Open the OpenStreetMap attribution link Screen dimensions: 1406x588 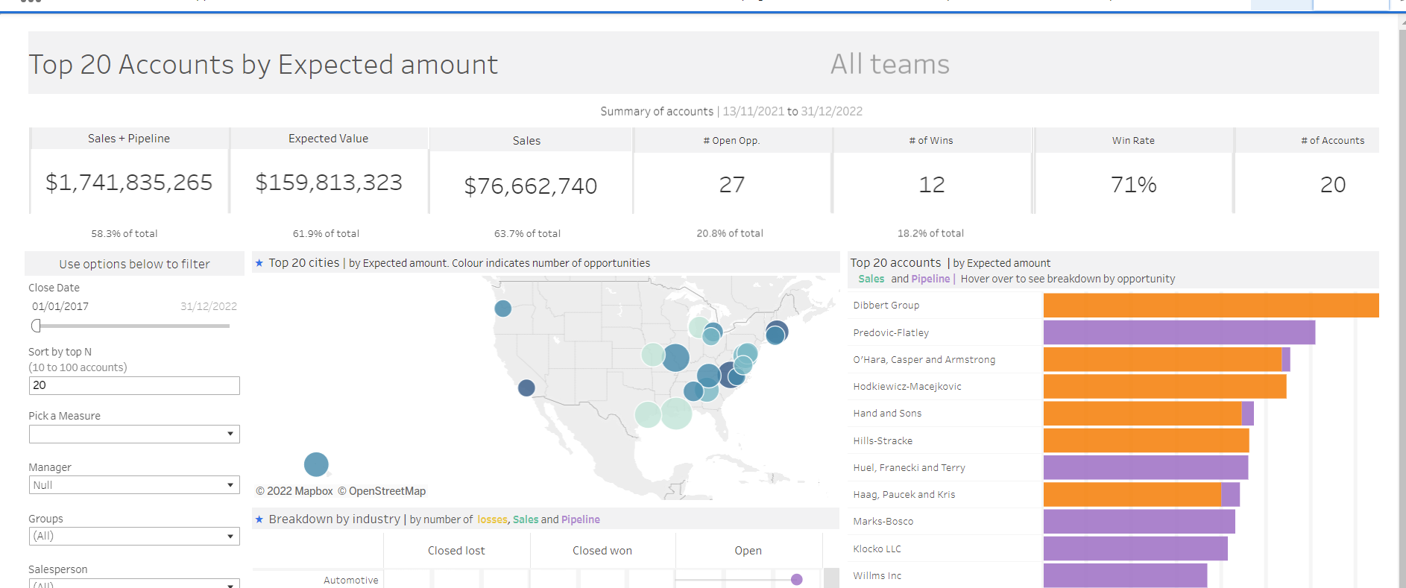(x=387, y=491)
